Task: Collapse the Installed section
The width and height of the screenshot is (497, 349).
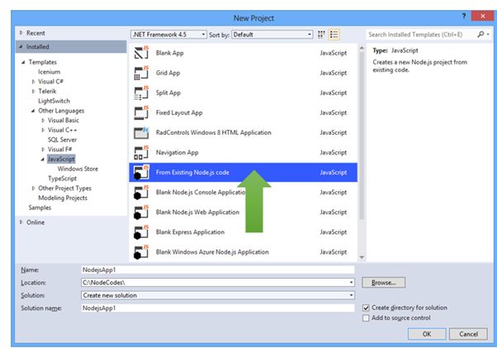Action: coord(21,46)
